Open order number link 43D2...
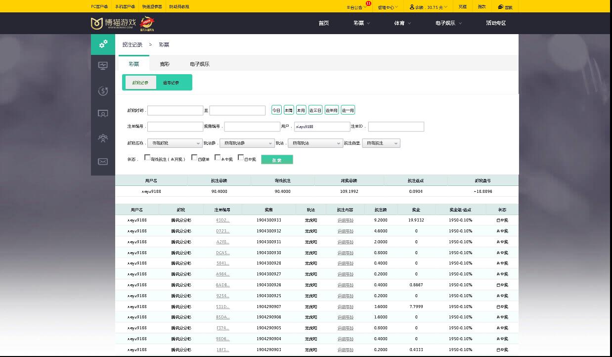 (222, 220)
